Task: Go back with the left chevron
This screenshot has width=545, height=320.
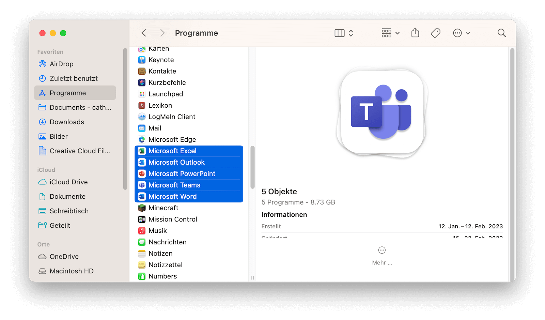Action: (x=144, y=33)
